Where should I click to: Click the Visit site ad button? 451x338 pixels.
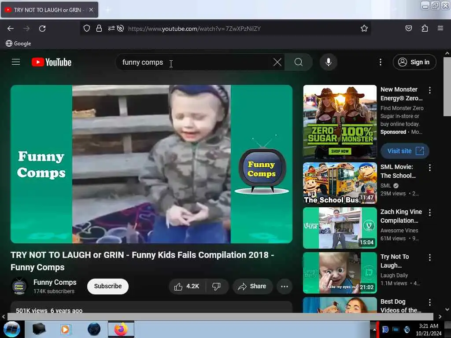[405, 151]
